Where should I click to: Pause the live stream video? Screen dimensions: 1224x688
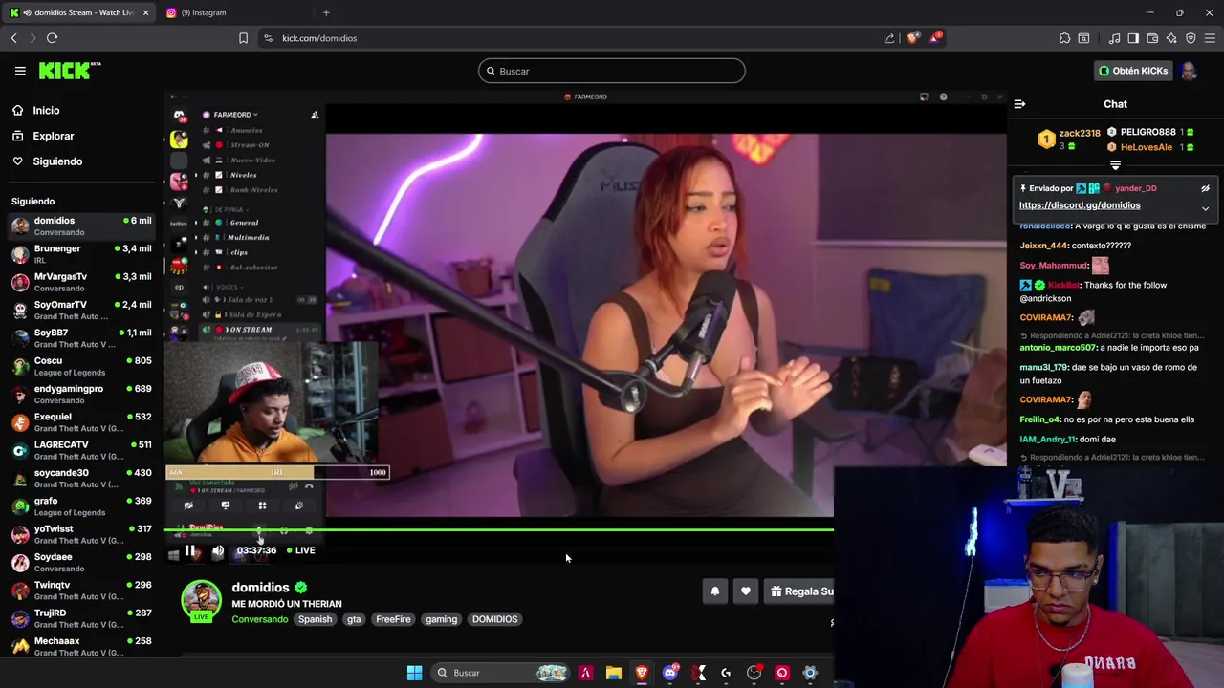(x=190, y=550)
